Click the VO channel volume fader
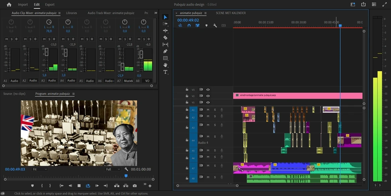 [141, 54]
